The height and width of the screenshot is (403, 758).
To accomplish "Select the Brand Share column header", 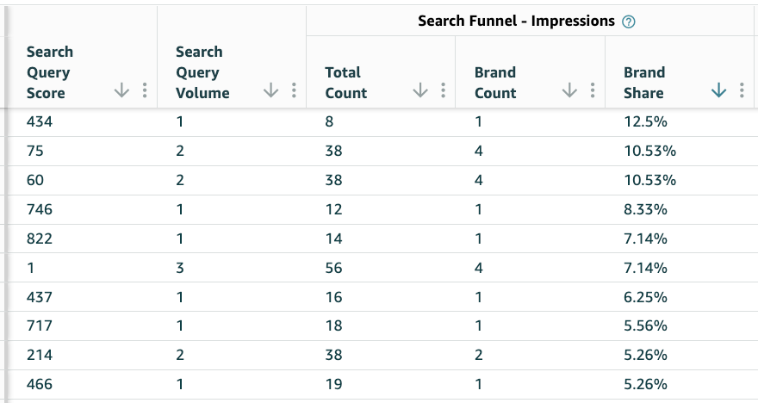I will tap(680, 72).
